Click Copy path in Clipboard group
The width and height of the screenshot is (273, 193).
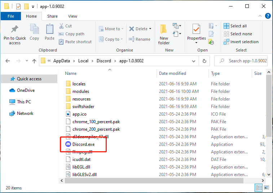click(x=71, y=34)
